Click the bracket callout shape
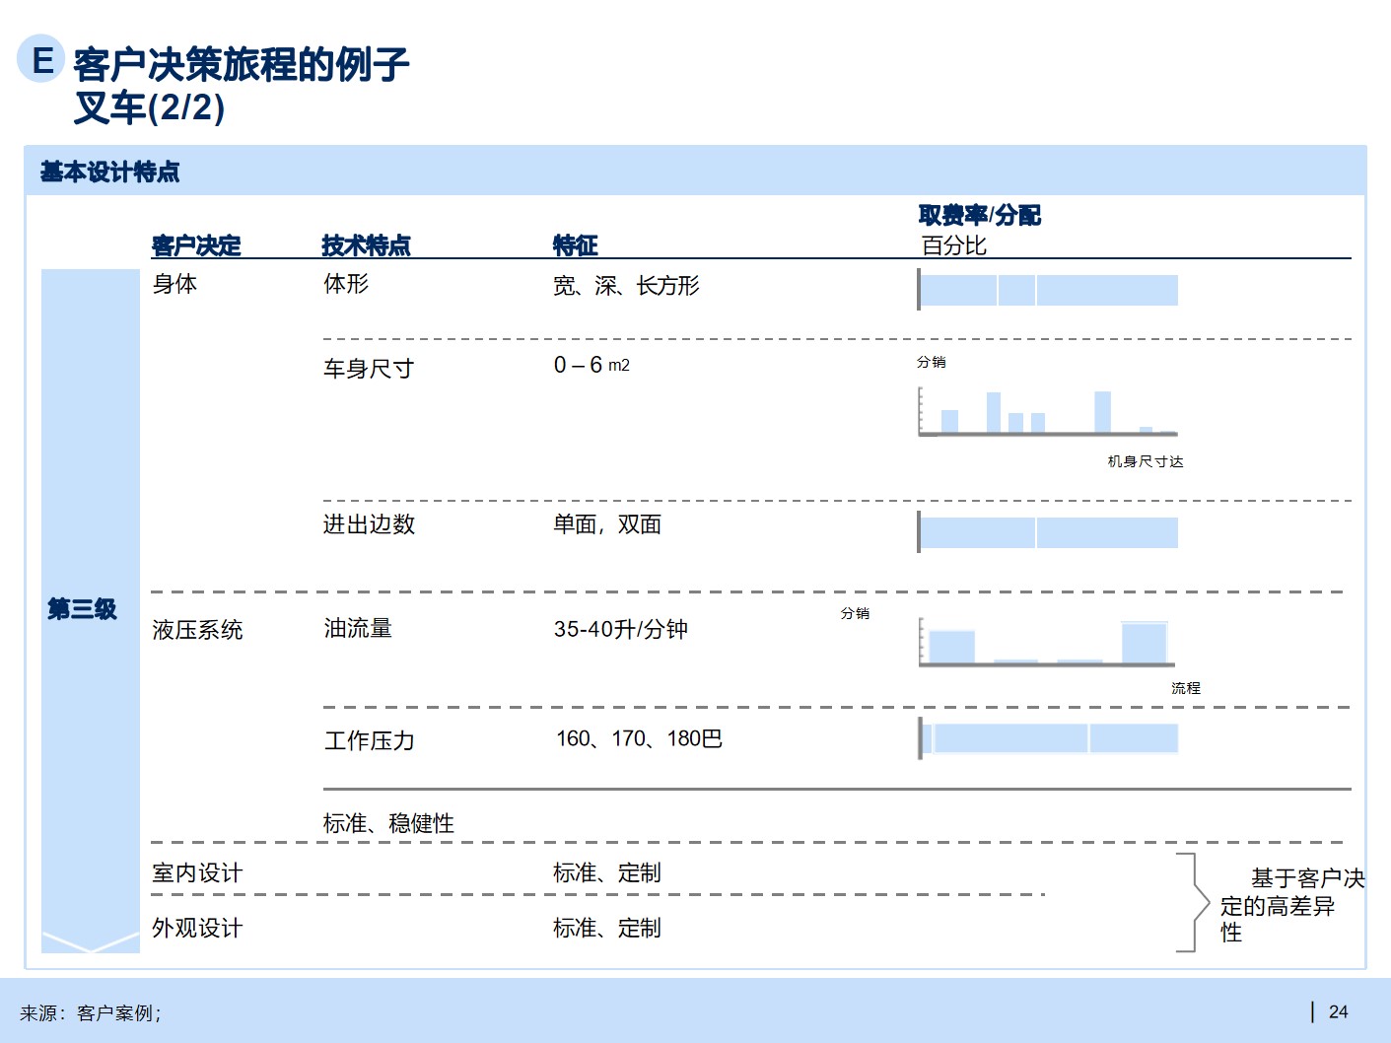The width and height of the screenshot is (1391, 1043). [x=1193, y=902]
